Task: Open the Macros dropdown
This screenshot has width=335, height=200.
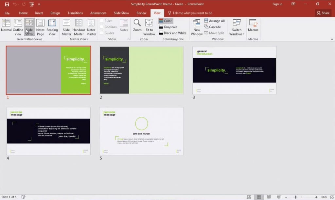Action: tap(253, 26)
